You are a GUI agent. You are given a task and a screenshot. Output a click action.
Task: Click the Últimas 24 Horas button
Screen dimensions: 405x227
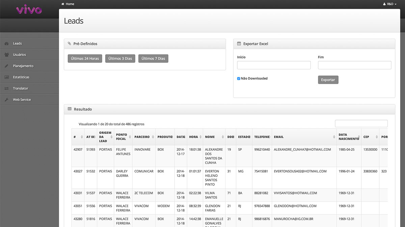click(85, 59)
